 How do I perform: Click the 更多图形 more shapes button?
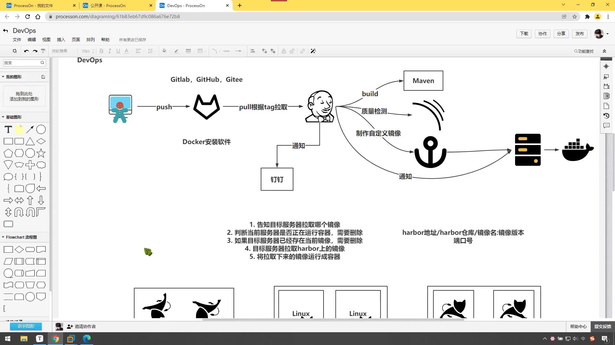pyautogui.click(x=26, y=326)
